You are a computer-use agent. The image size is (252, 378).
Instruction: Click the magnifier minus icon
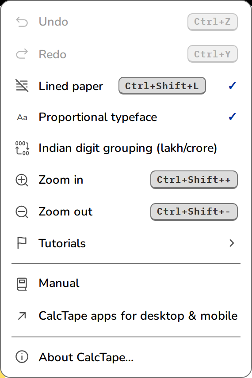pyautogui.click(x=22, y=212)
